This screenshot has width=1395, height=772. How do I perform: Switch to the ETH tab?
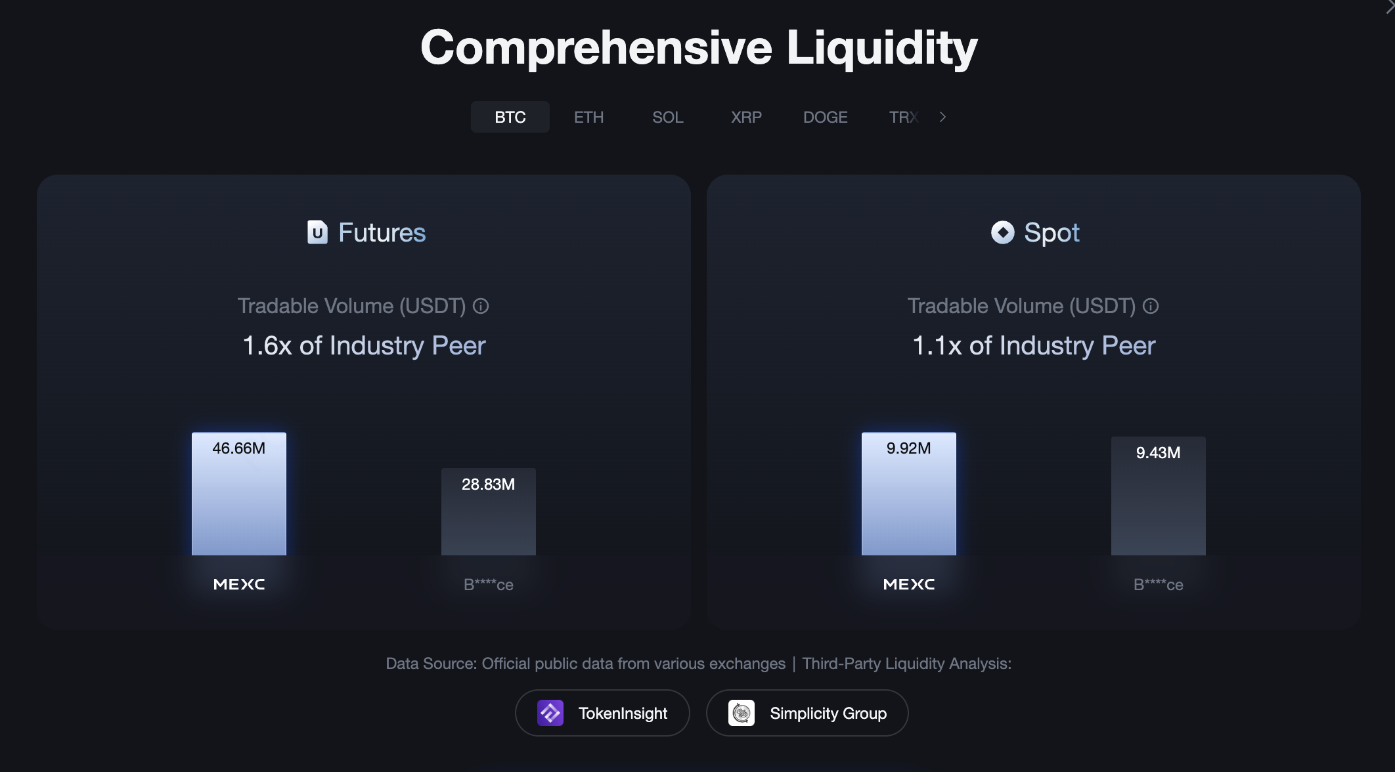click(588, 117)
